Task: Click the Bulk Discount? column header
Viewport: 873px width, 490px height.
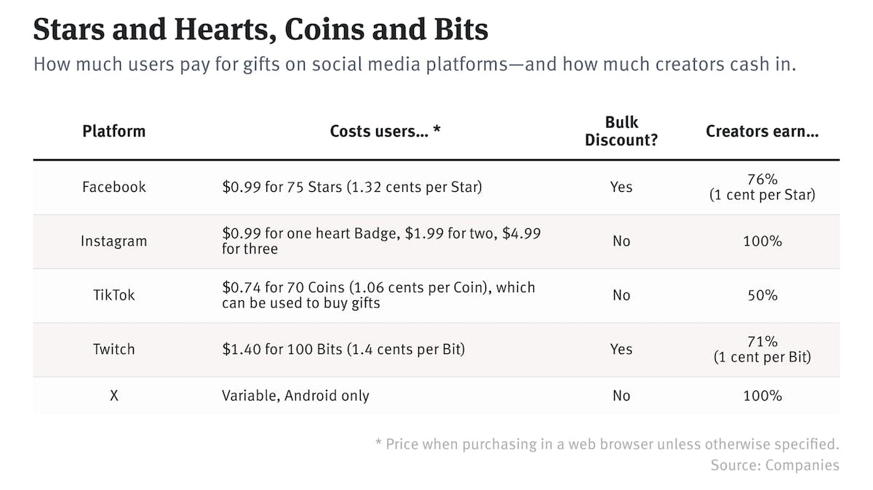Action: point(621,131)
